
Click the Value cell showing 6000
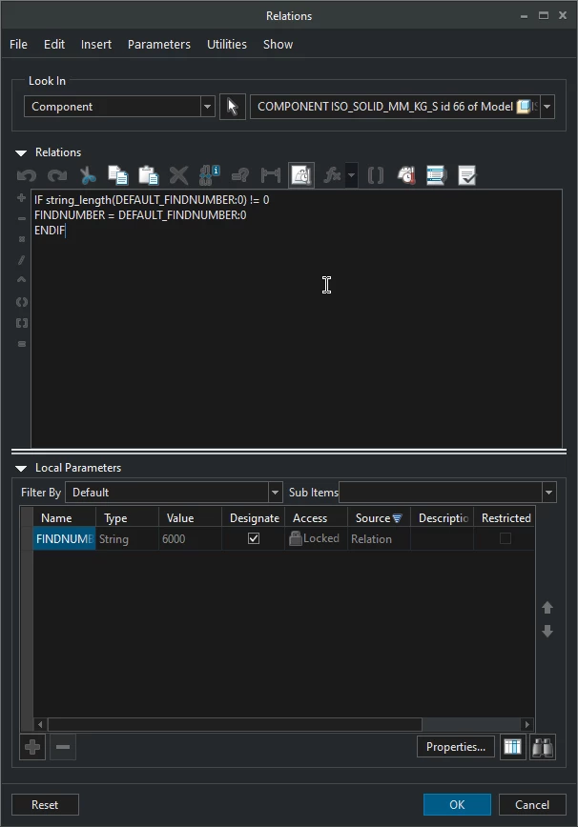pyautogui.click(x=190, y=538)
